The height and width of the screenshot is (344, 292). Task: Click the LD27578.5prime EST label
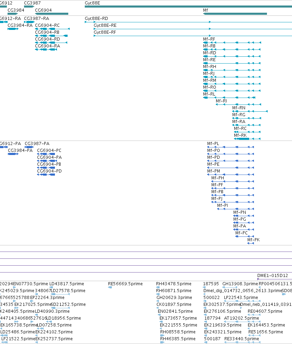(68, 290)
